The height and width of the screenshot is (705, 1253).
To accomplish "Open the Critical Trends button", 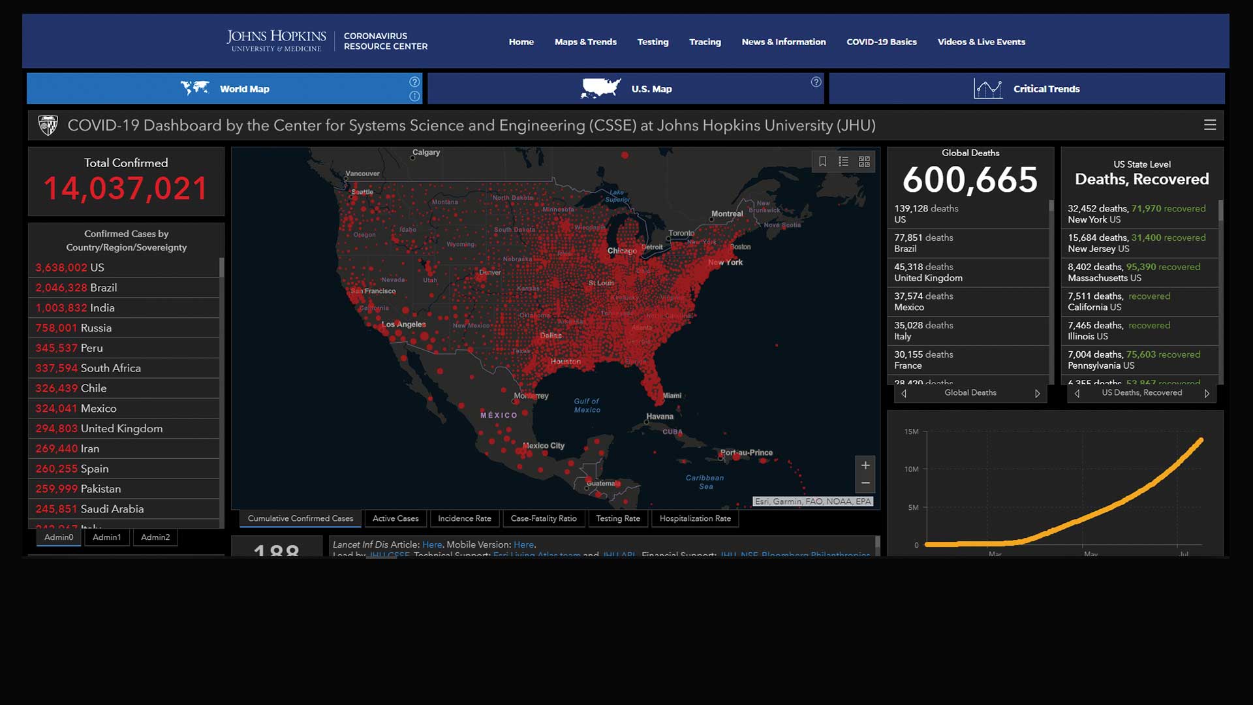I will (1027, 89).
